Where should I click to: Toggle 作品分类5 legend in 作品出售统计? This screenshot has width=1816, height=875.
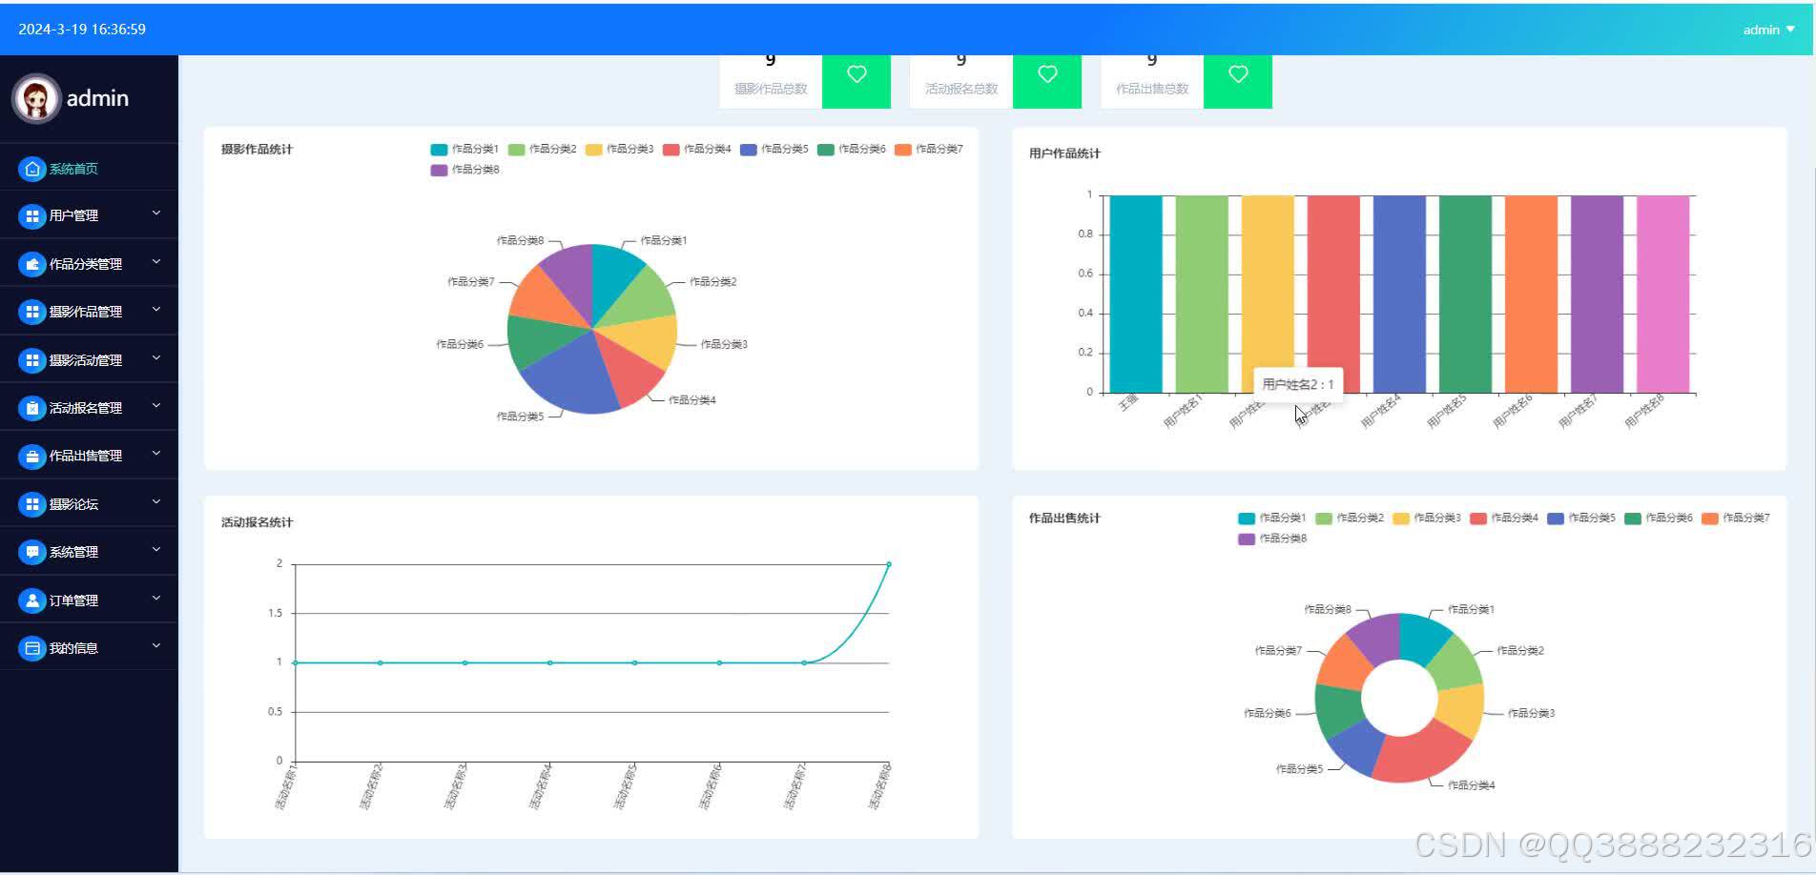(1581, 519)
